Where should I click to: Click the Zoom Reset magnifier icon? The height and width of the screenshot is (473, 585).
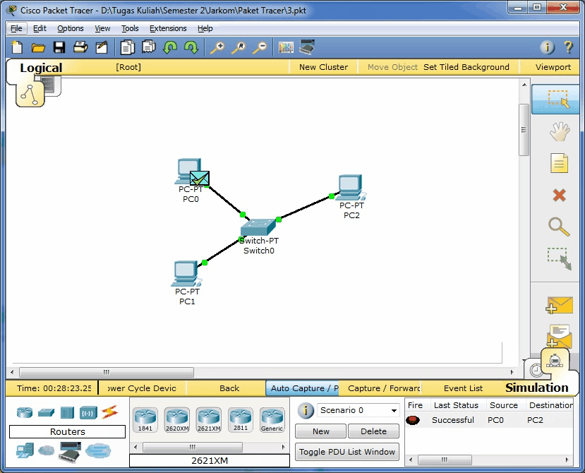point(239,47)
